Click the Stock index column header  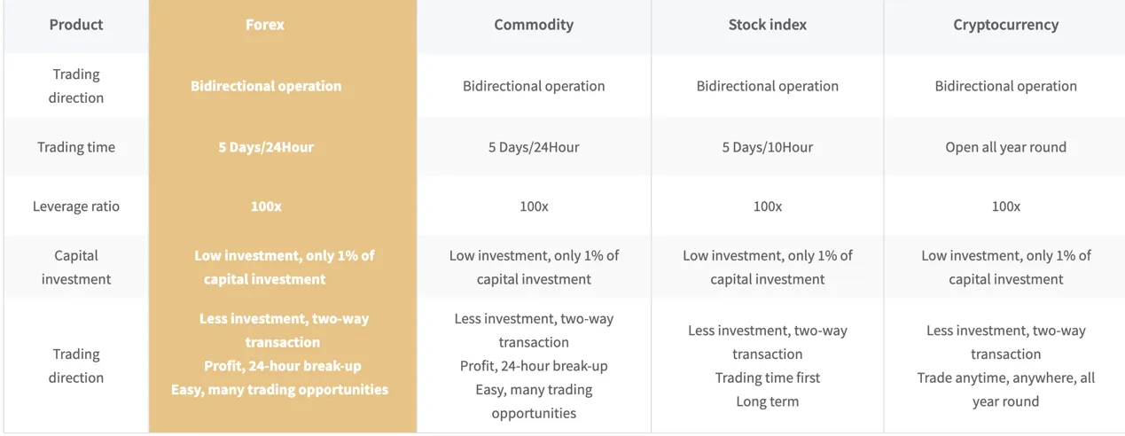pyautogui.click(x=768, y=25)
